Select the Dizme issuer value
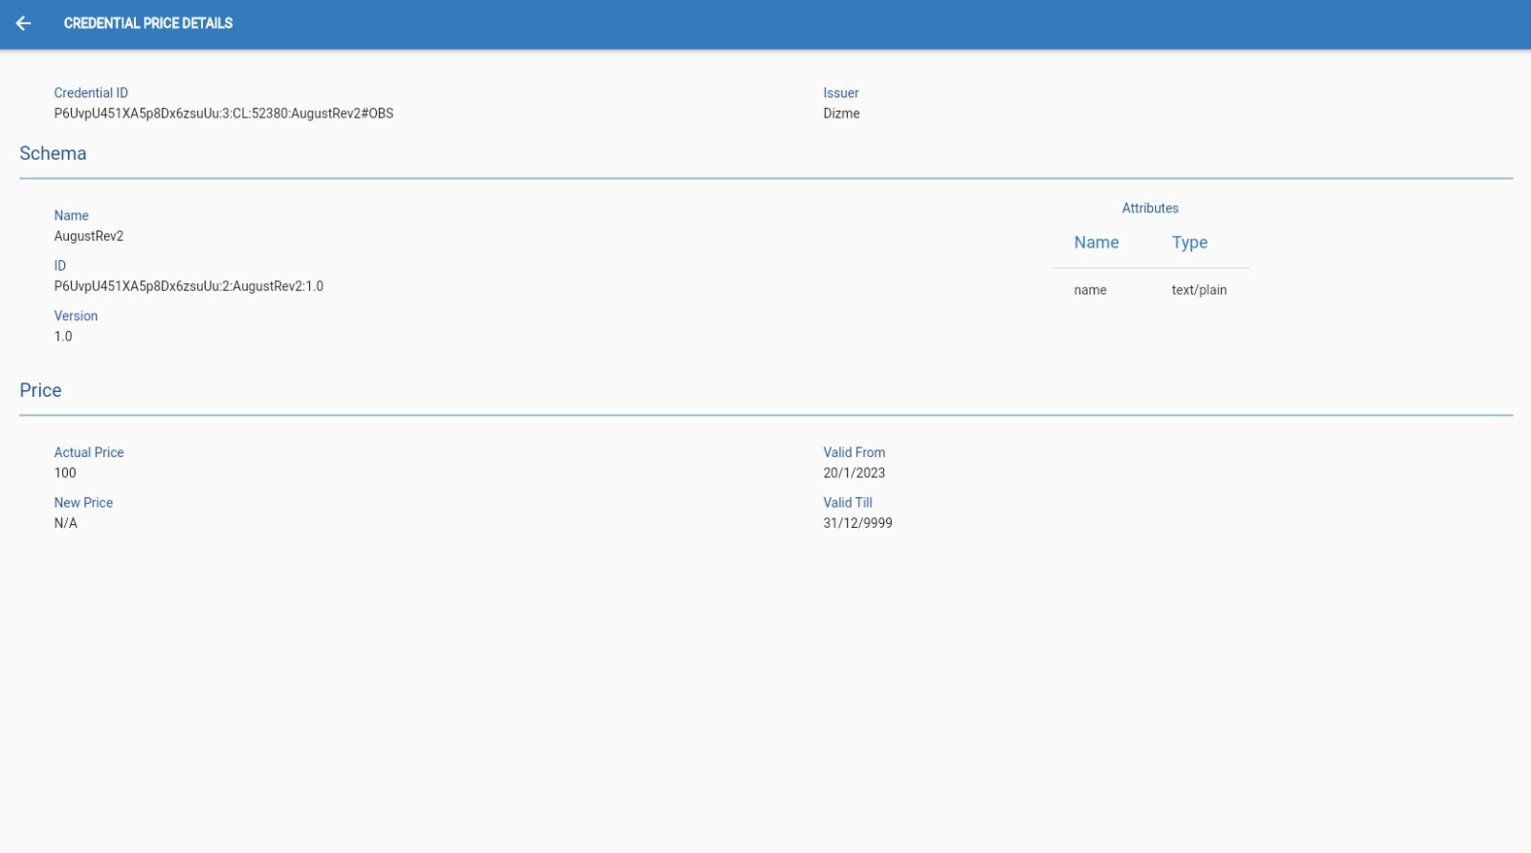This screenshot has width=1531, height=853. (x=841, y=113)
